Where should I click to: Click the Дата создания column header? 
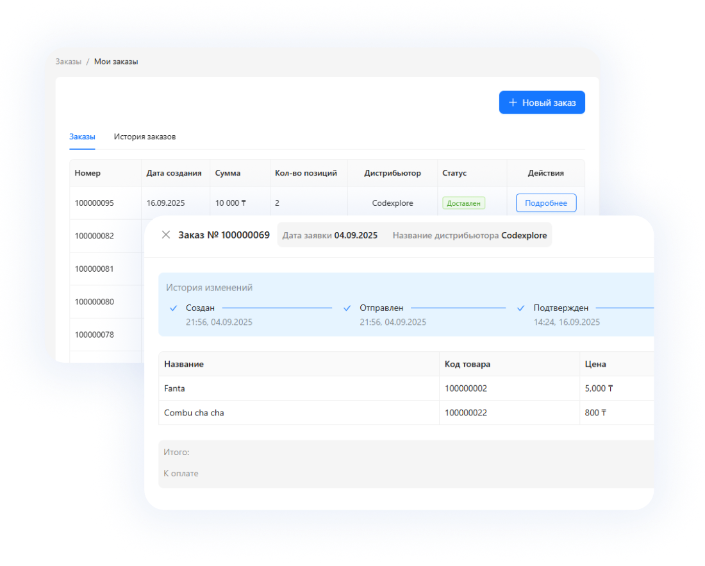tap(174, 173)
